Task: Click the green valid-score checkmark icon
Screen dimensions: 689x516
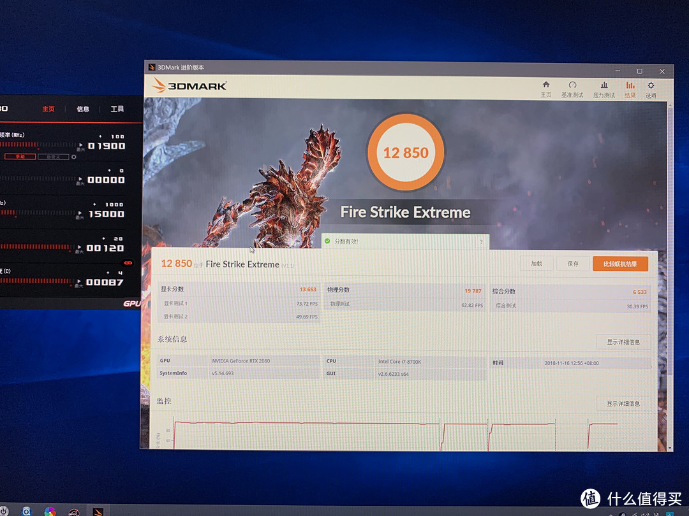Action: click(327, 241)
